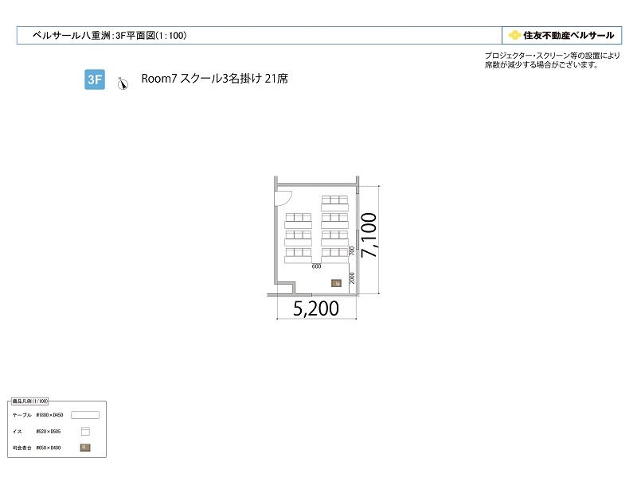
Task: Click the door swing arc in the floor plan
Action: click(x=283, y=198)
